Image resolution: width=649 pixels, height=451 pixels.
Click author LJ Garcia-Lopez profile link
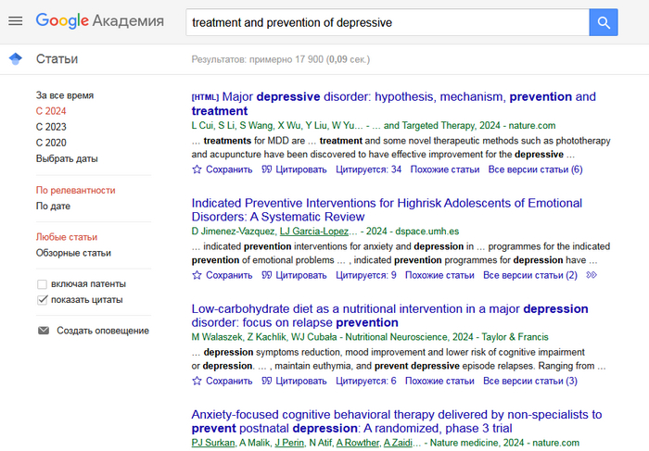315,231
